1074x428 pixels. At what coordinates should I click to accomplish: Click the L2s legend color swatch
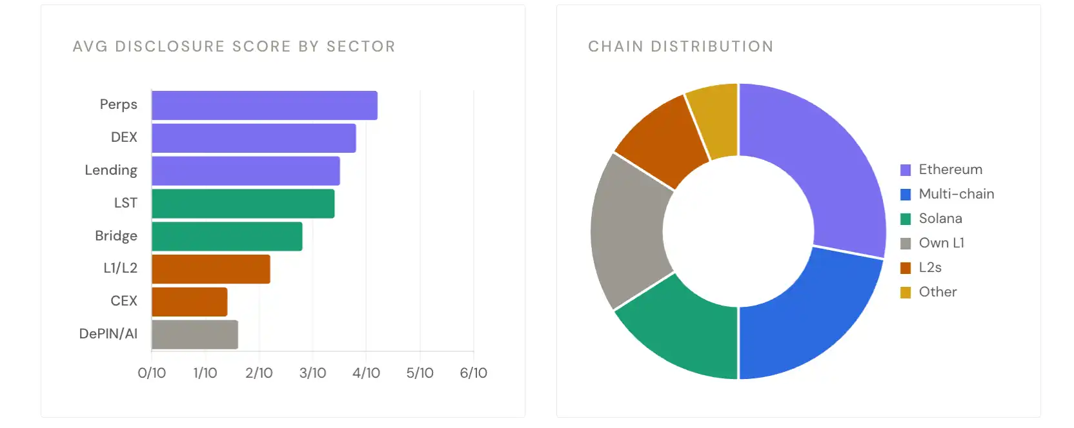(906, 268)
